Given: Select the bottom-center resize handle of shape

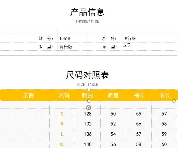Looking at the screenshot, I should click(89, 101).
